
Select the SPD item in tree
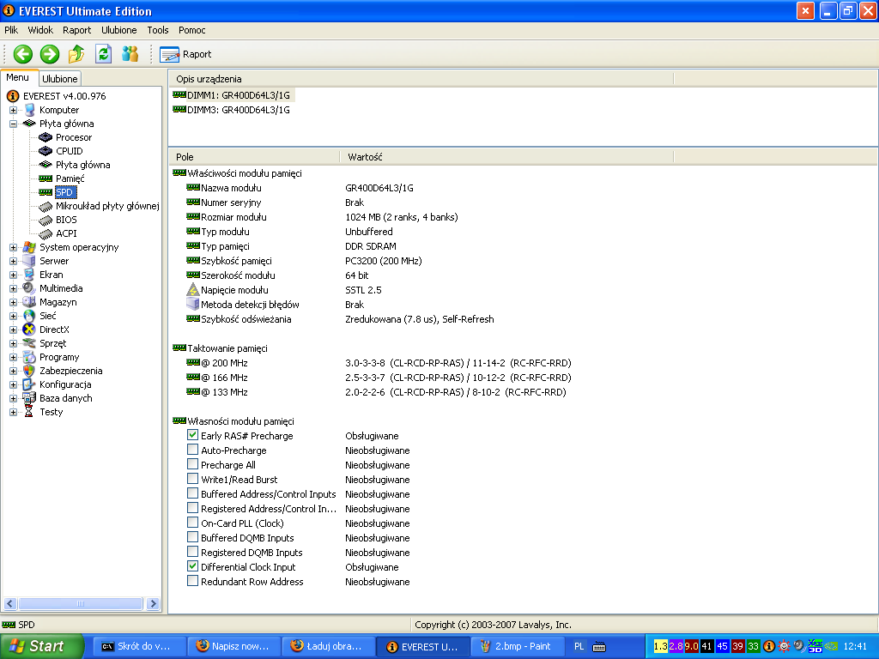click(64, 192)
